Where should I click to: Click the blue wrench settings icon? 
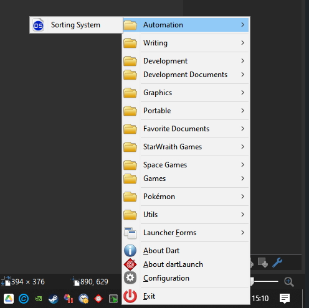277,263
